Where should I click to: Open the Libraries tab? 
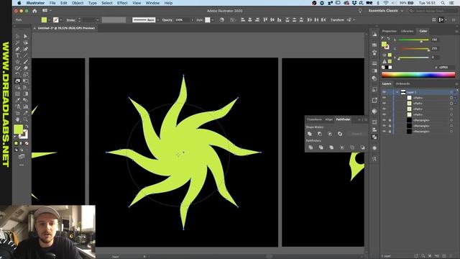[x=408, y=31]
